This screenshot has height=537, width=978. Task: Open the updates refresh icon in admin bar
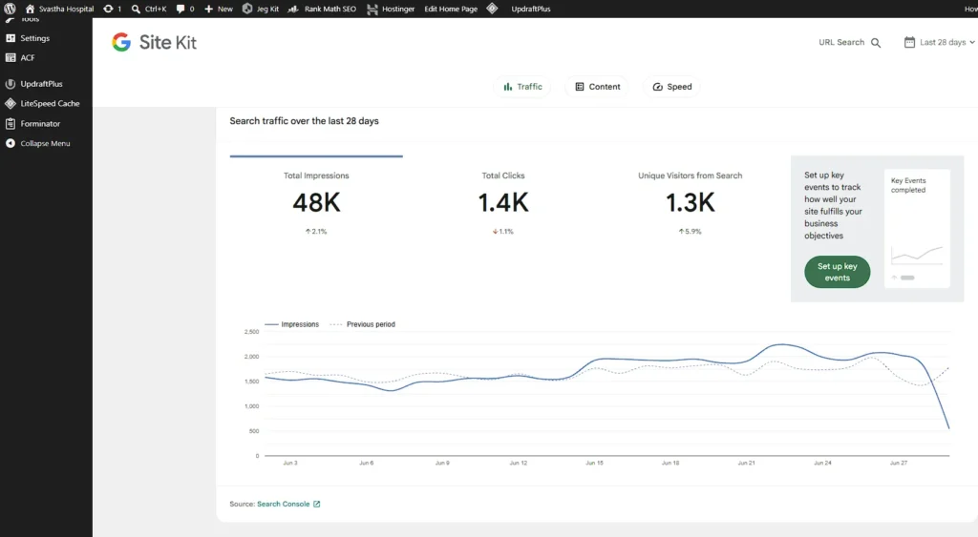click(x=109, y=9)
